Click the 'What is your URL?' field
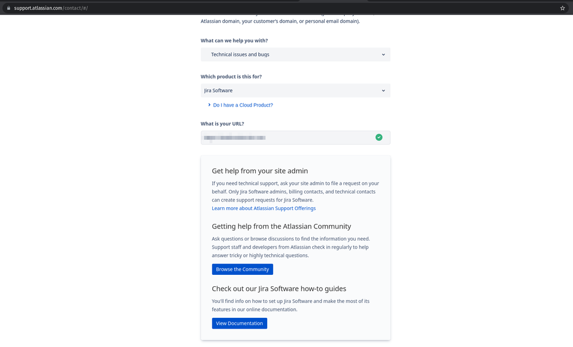This screenshot has height=347, width=573. tap(295, 137)
